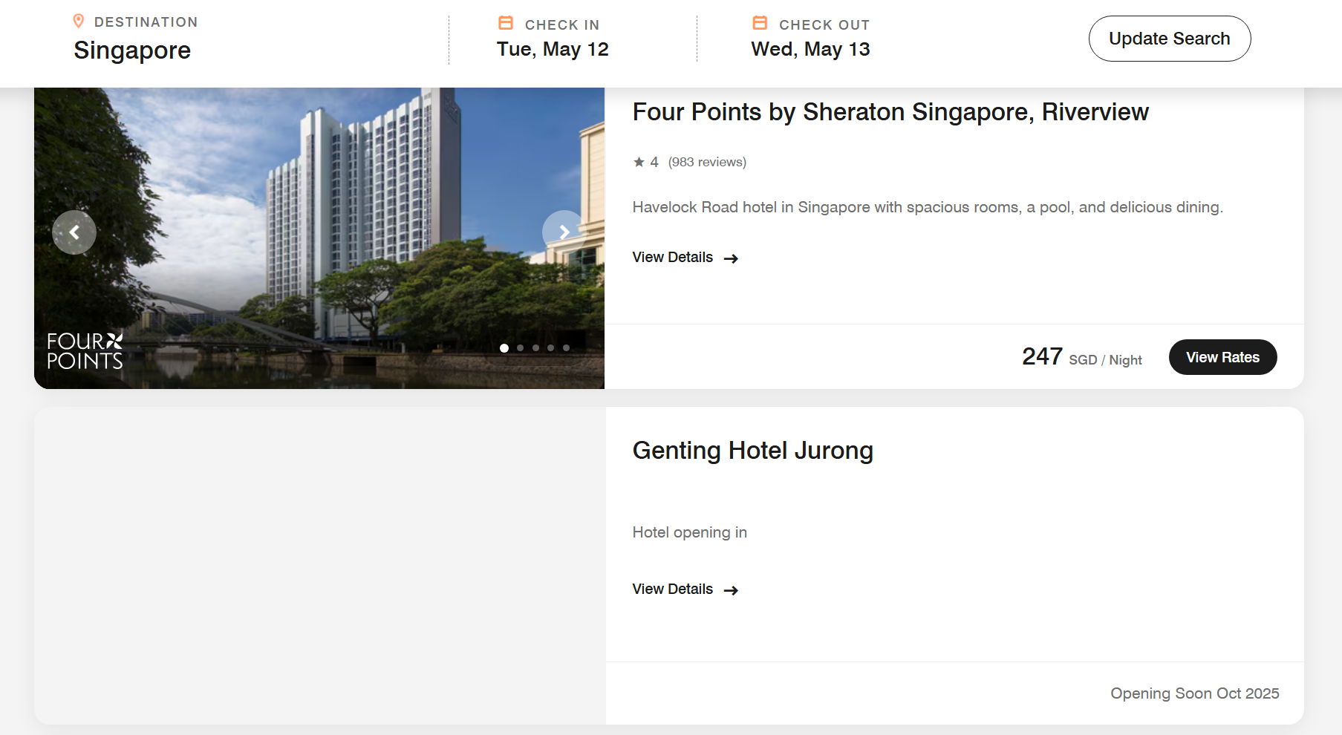Click arrow beside Four Points View Details
Screen dimensions: 1342x735
732,258
